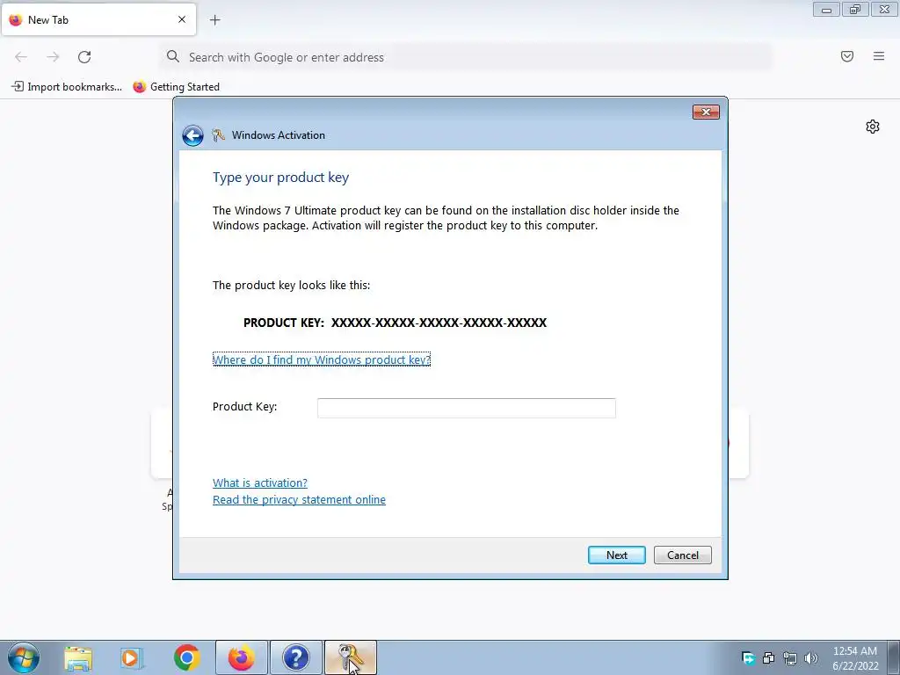Click the Firefox back arrow
The height and width of the screenshot is (675, 900).
tap(21, 57)
